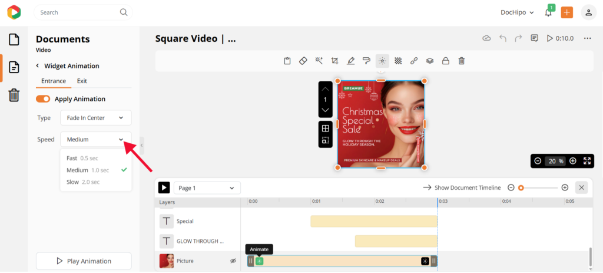Select Medium 1.0 sec speed option
603x273 pixels.
click(x=96, y=170)
